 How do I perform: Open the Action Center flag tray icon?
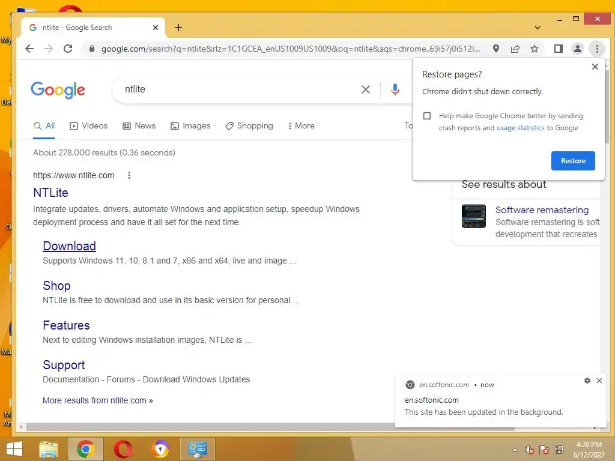click(544, 450)
